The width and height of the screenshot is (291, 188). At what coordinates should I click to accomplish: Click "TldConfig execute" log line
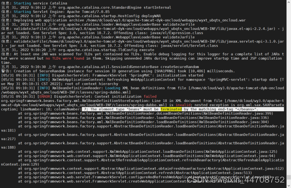coord(77,50)
